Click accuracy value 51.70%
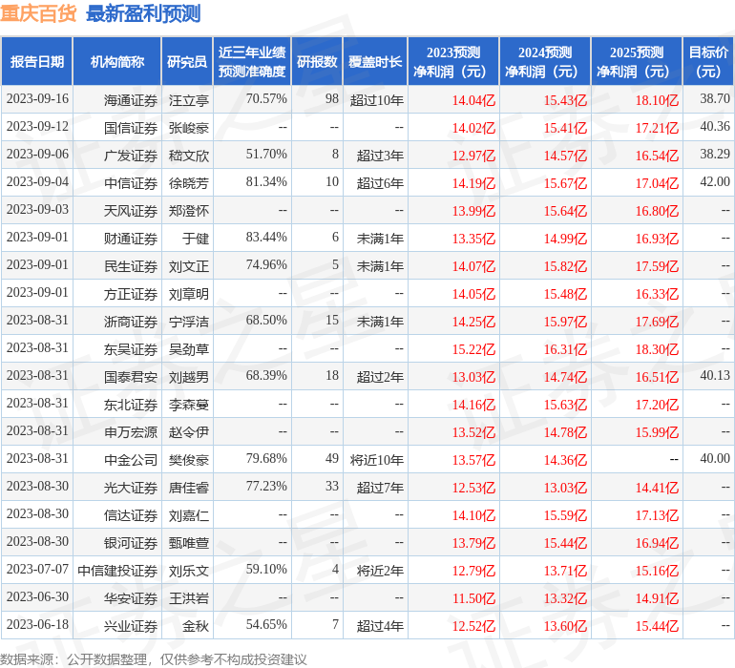This screenshot has height=668, width=735. 266,155
